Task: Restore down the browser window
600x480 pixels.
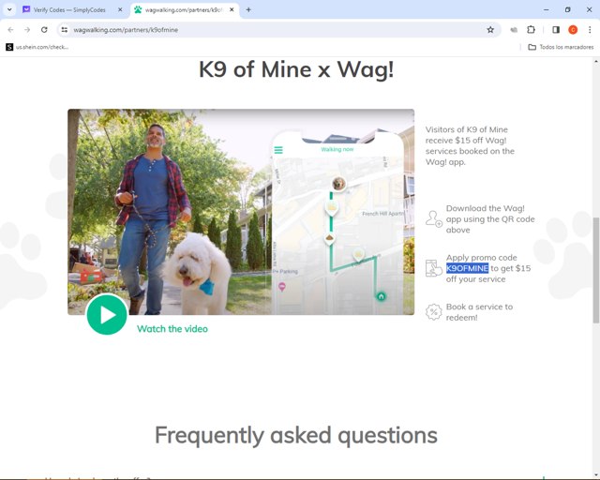Action: pos(568,10)
